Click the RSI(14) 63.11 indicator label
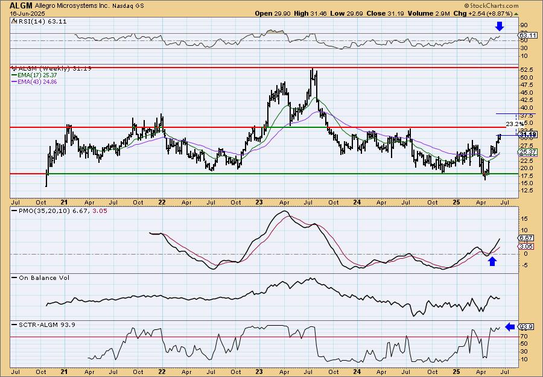The image size is (543, 377). pyautogui.click(x=42, y=22)
